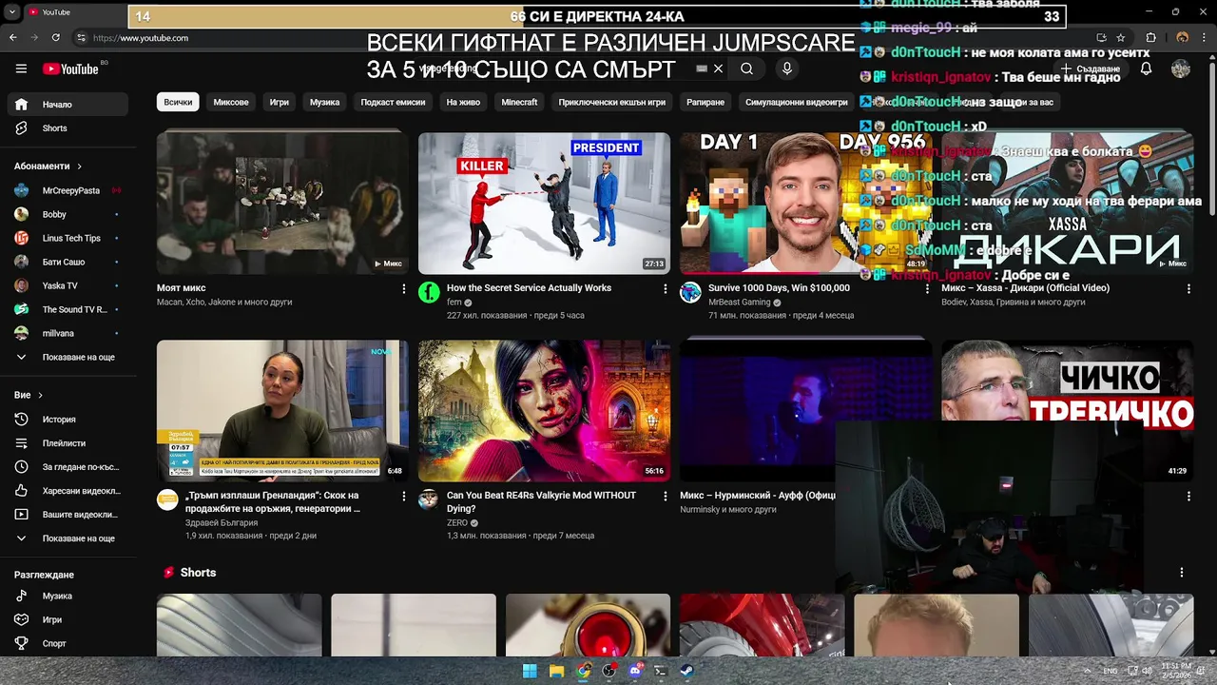
Task: Open the RE4Rs Valkyrie Mod thumbnail
Action: [544, 411]
